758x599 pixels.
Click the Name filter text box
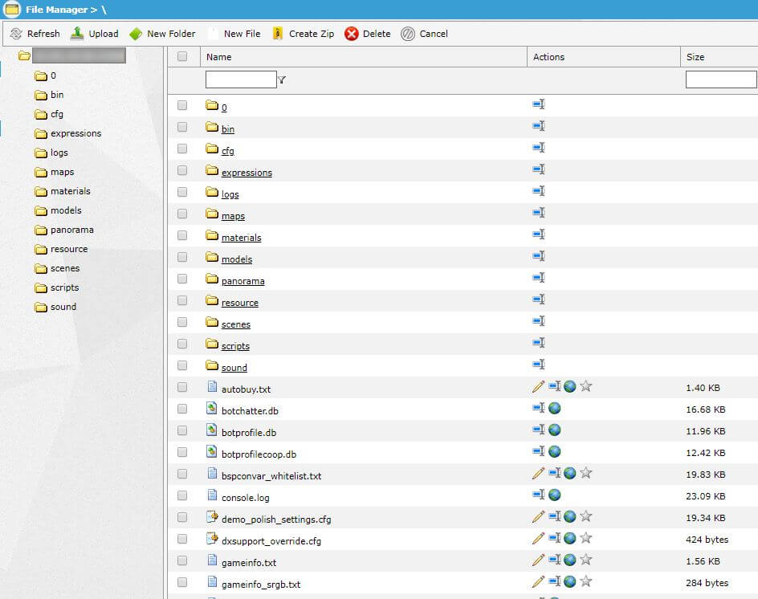[x=241, y=79]
